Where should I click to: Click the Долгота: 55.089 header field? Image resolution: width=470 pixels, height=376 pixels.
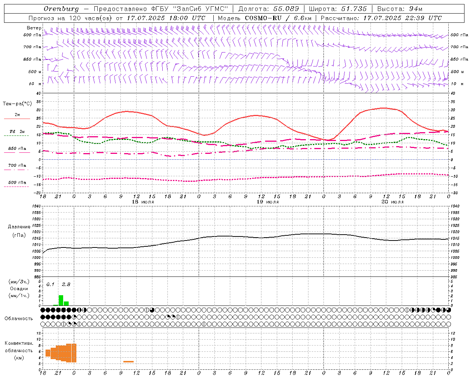pyautogui.click(x=269, y=9)
